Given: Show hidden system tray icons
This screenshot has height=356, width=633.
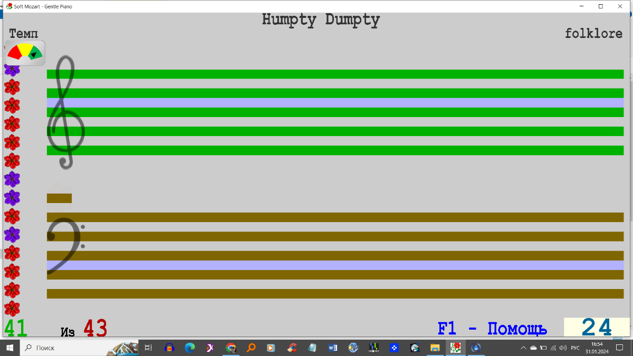Looking at the screenshot, I should click(x=523, y=348).
